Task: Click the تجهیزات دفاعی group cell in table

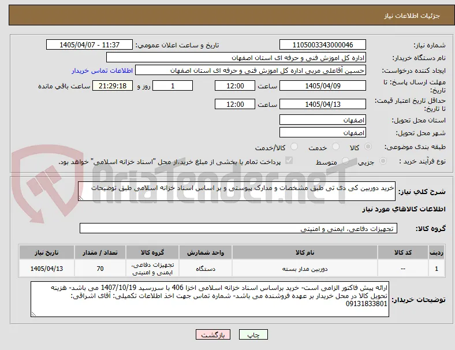Action: pyautogui.click(x=152, y=269)
